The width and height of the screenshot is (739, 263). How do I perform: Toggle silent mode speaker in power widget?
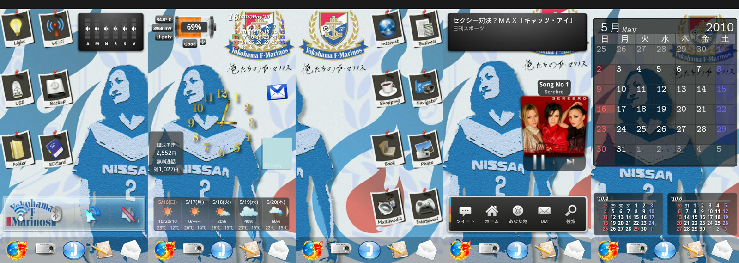pos(128,214)
